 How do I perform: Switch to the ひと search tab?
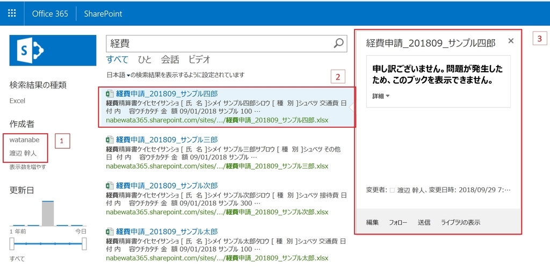tap(144, 60)
